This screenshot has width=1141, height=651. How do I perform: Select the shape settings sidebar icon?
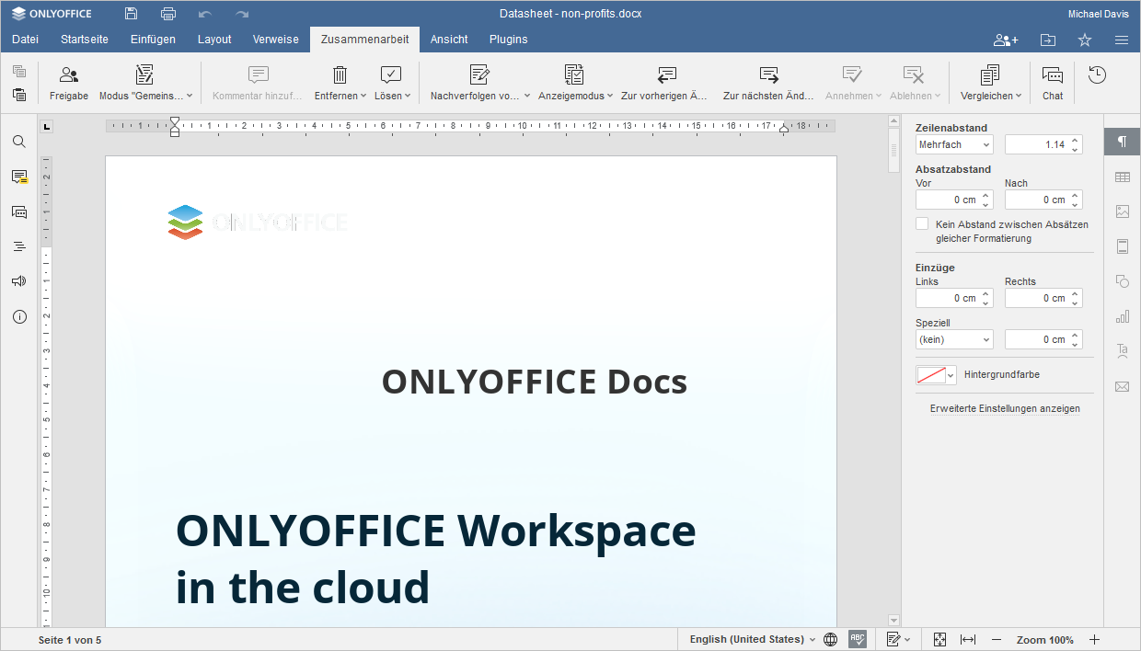pyautogui.click(x=1123, y=281)
